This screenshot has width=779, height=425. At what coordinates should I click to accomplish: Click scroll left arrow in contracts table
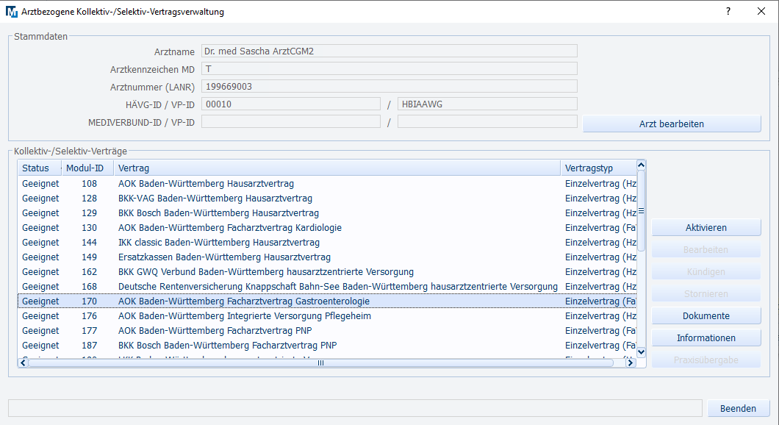[24, 362]
